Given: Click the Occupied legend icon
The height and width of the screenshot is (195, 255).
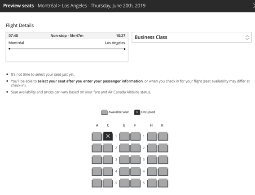Looking at the screenshot, I should 137,112.
